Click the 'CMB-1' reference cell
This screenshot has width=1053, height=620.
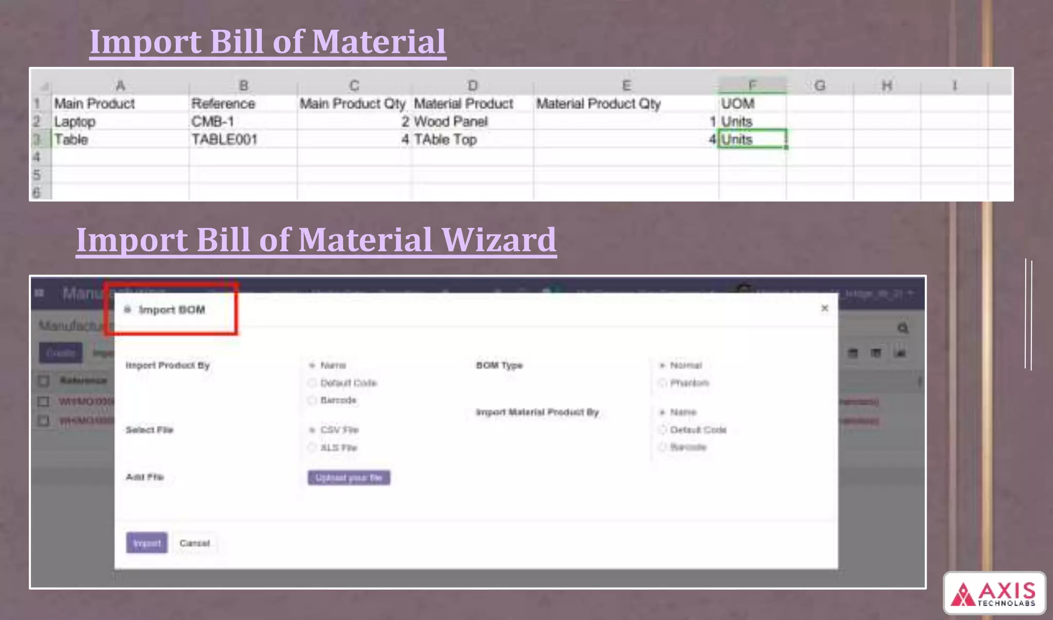[243, 121]
